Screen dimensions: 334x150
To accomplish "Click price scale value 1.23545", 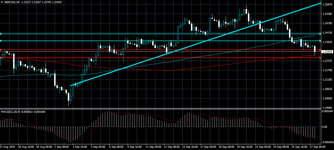I will [x=328, y=42].
